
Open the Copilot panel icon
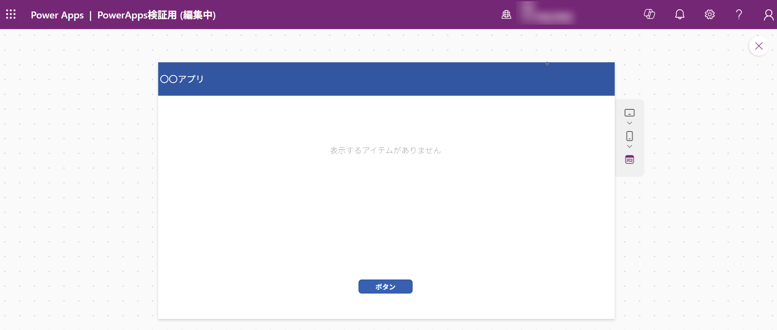tap(649, 14)
